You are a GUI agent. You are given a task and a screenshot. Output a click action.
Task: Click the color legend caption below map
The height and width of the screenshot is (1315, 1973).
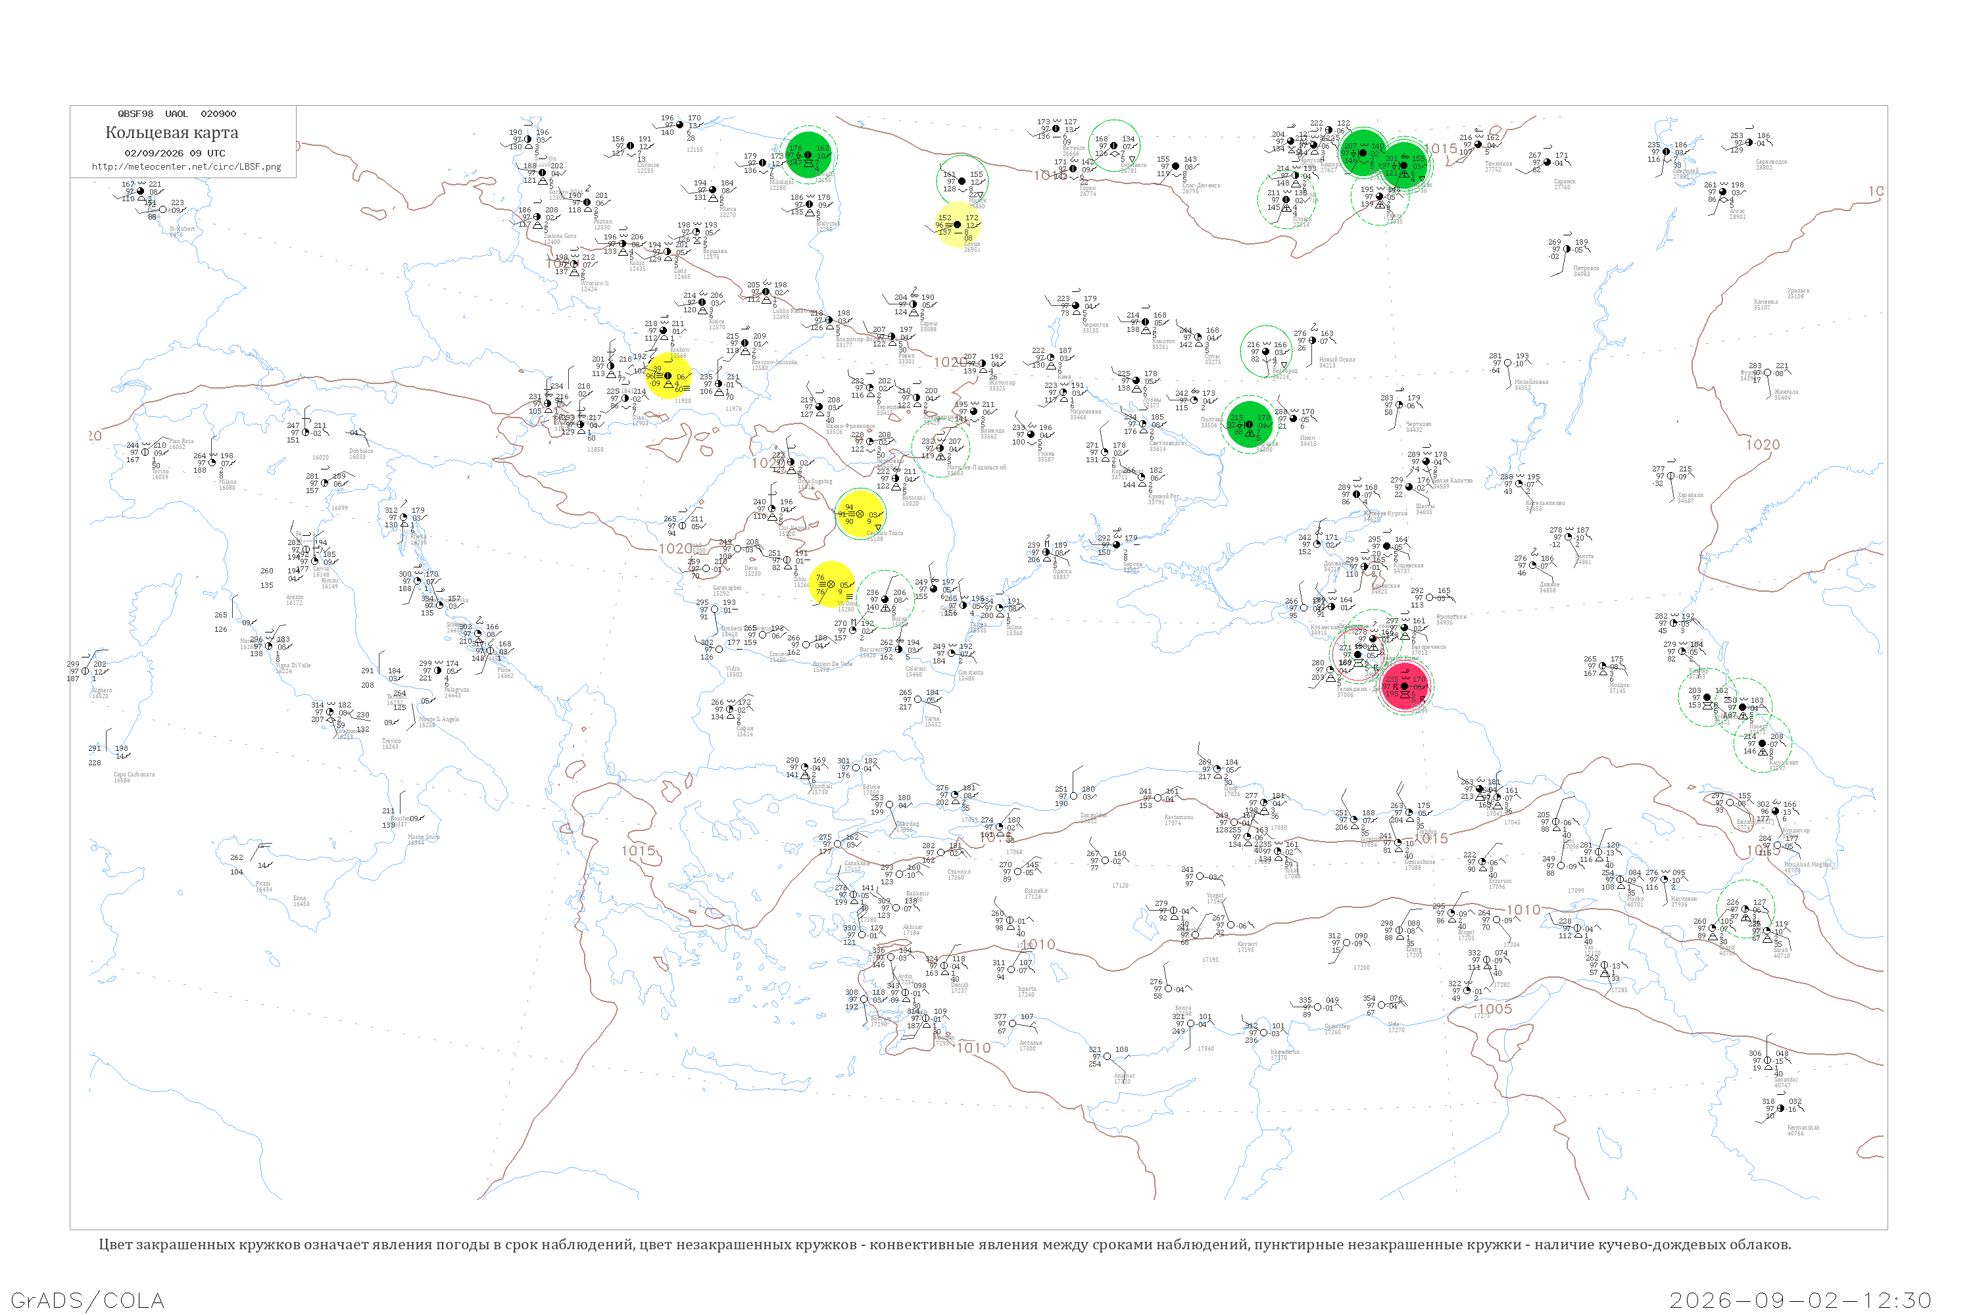point(944,1245)
